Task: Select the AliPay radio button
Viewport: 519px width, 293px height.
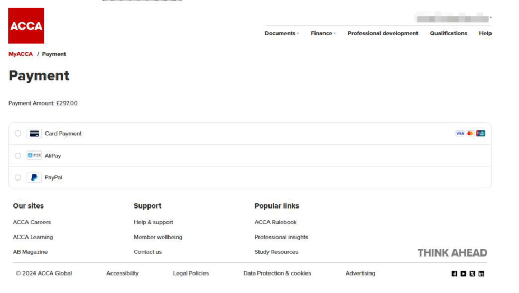Action: click(18, 155)
